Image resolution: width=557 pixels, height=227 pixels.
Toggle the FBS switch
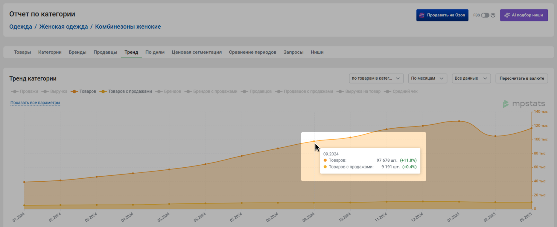pyautogui.click(x=485, y=15)
